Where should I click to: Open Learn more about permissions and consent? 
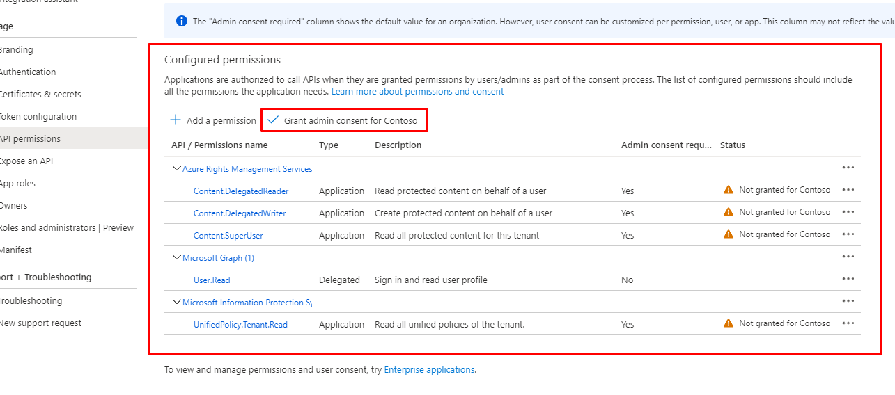click(x=417, y=92)
